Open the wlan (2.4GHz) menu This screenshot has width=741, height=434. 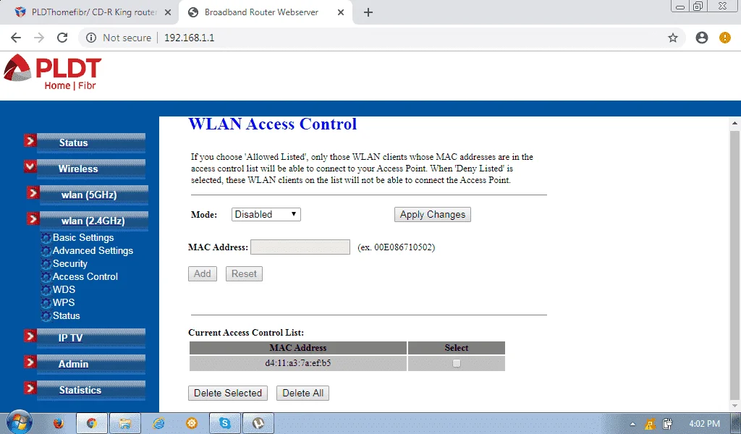tap(94, 221)
